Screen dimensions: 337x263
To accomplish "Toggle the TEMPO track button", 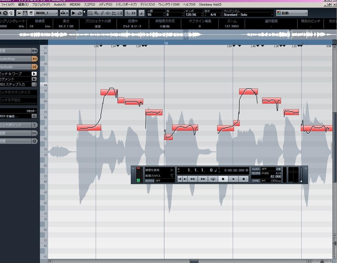I will (256, 173).
